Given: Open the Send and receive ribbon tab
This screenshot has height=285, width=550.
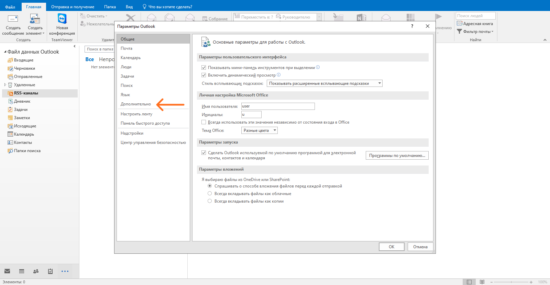Looking at the screenshot, I should (x=73, y=7).
